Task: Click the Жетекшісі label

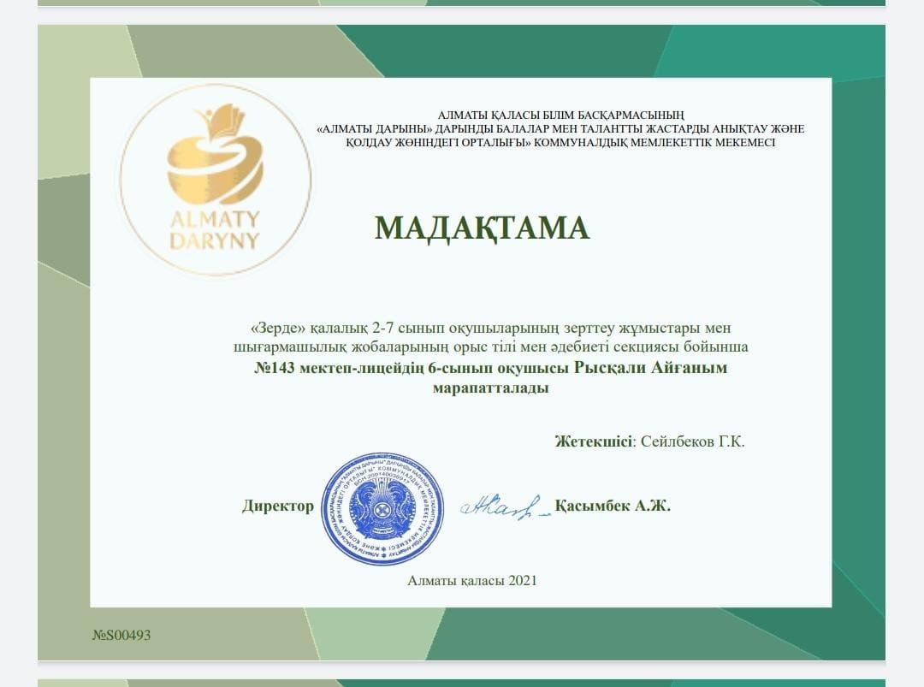Action: pyautogui.click(x=594, y=442)
